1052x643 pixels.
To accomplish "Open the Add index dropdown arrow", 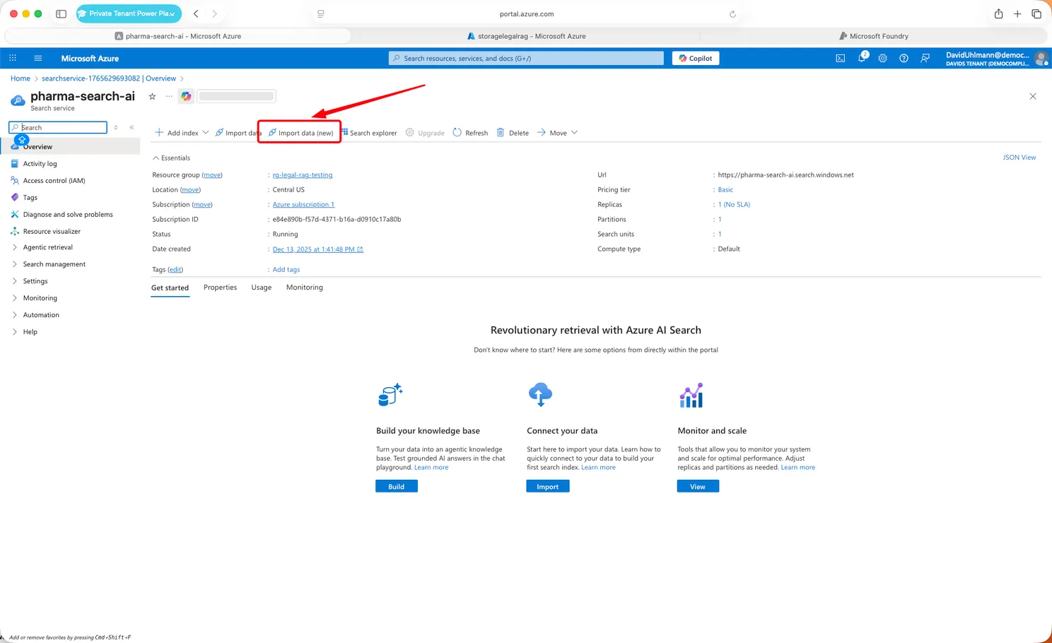I will click(x=206, y=132).
